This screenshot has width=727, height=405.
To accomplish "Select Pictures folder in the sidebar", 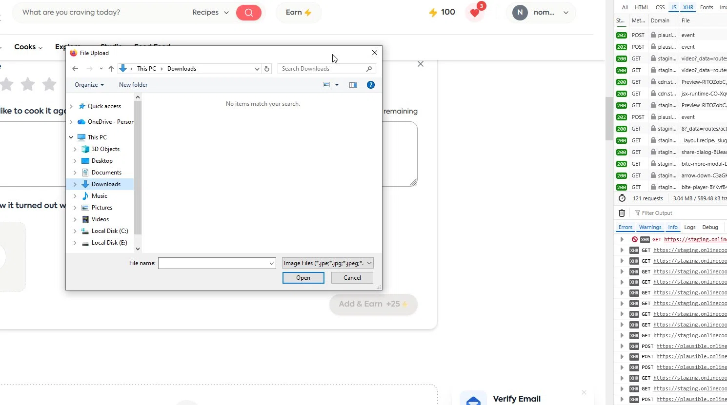I will [101, 208].
